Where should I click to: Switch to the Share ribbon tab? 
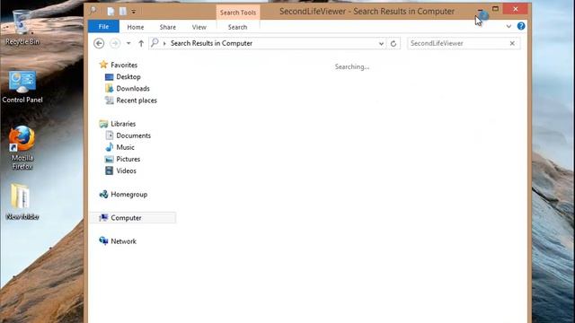pos(168,27)
